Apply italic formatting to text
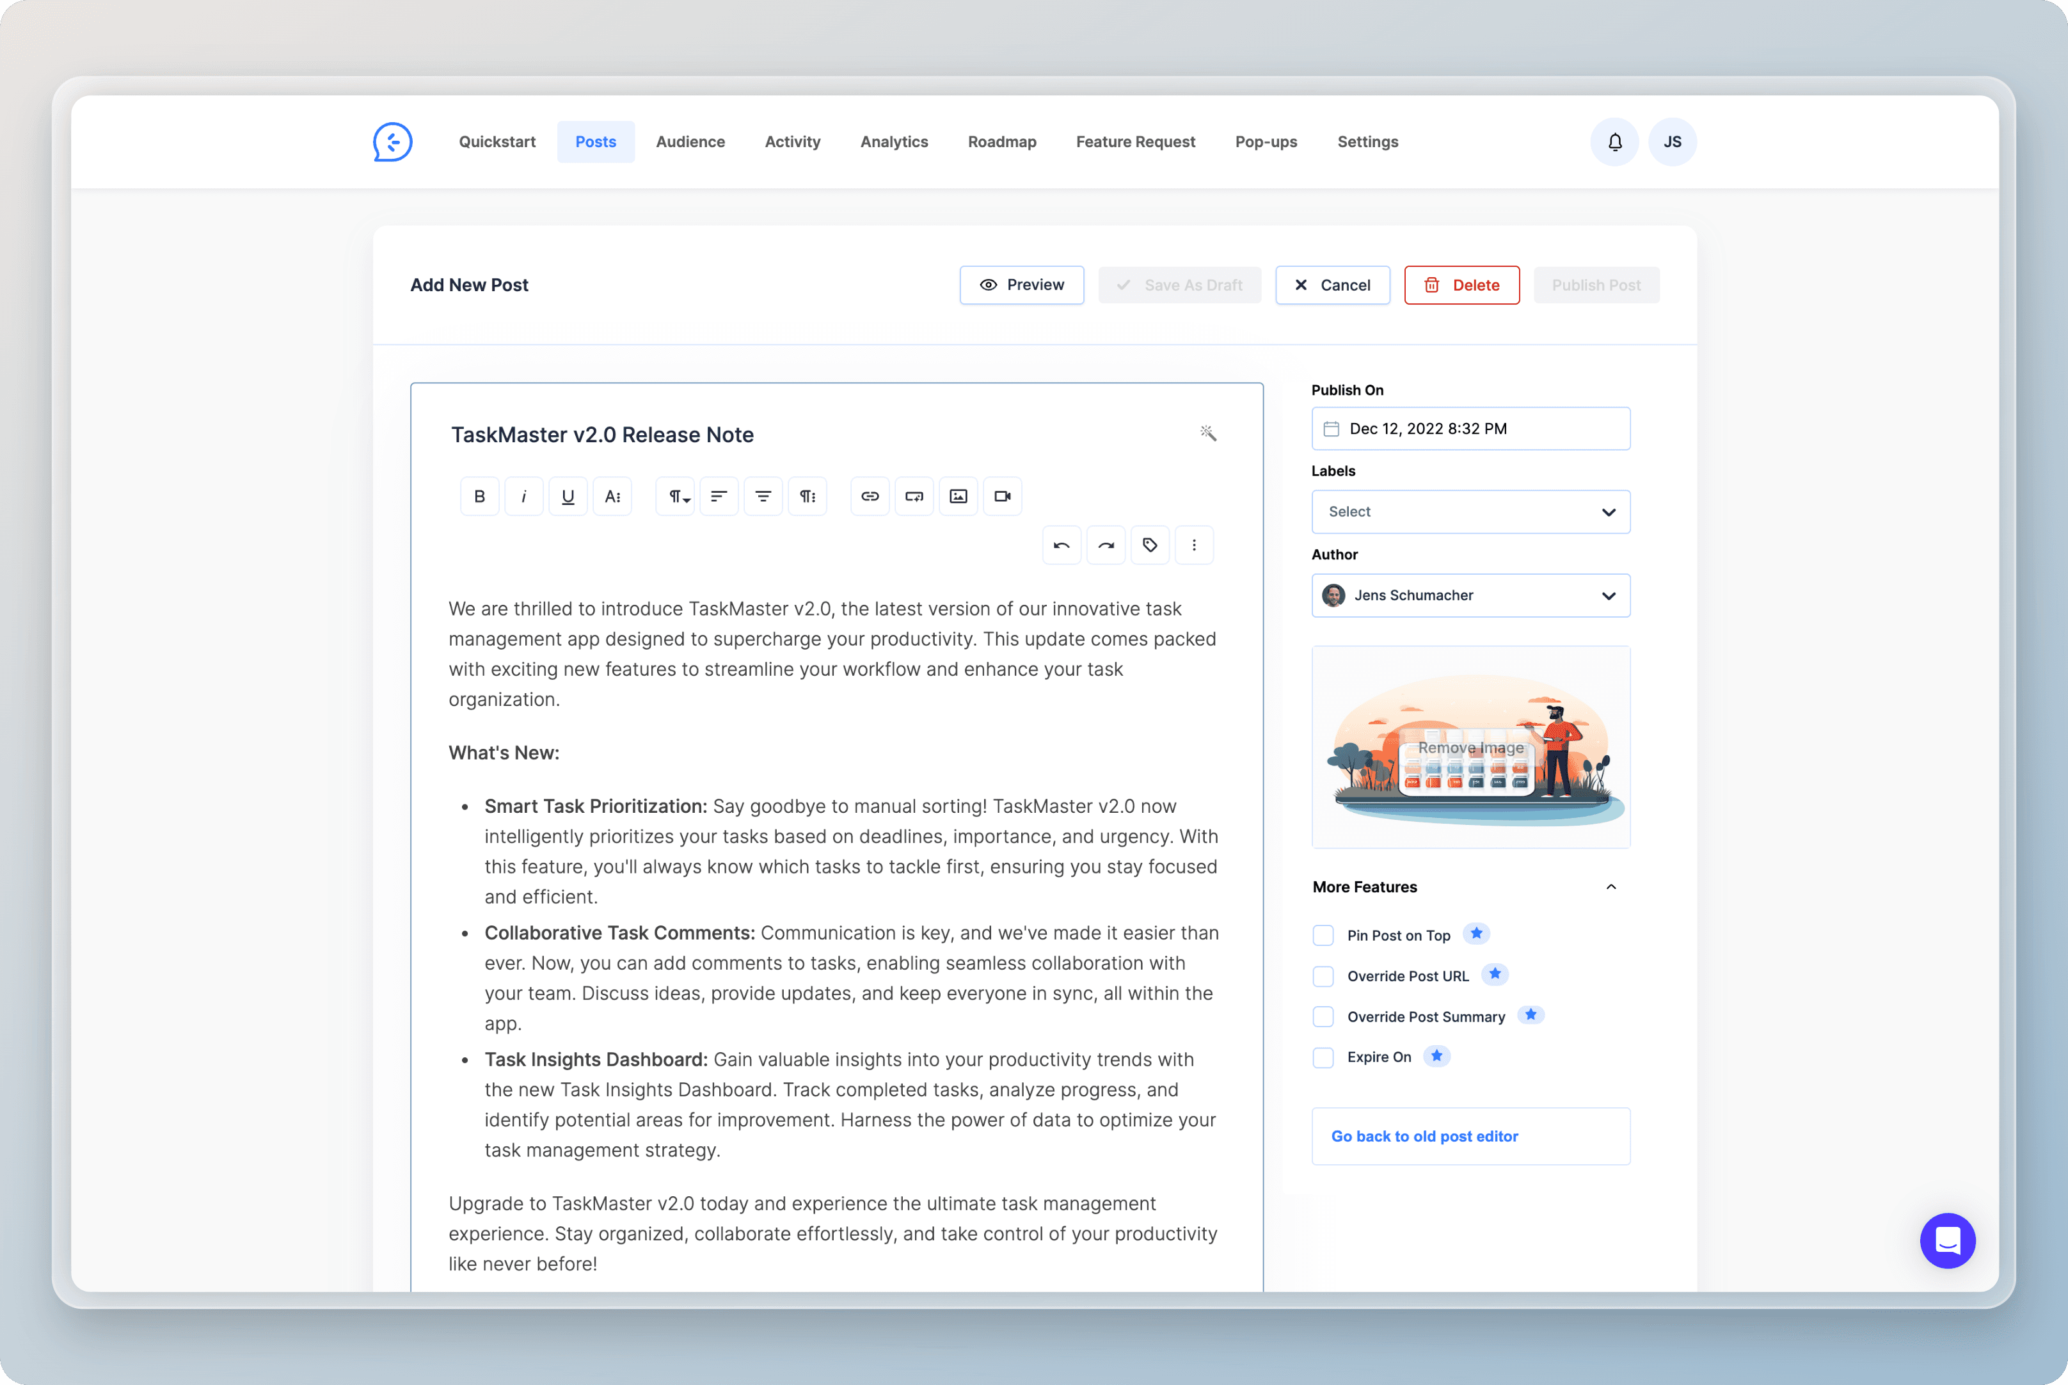Image resolution: width=2068 pixels, height=1385 pixels. 523,497
